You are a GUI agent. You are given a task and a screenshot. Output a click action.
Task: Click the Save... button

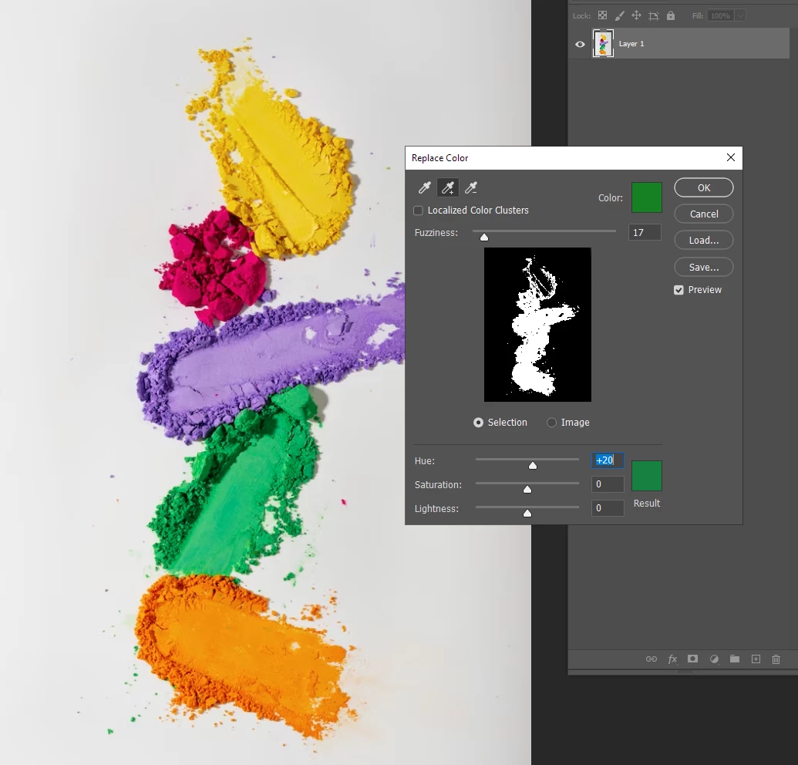(x=704, y=267)
